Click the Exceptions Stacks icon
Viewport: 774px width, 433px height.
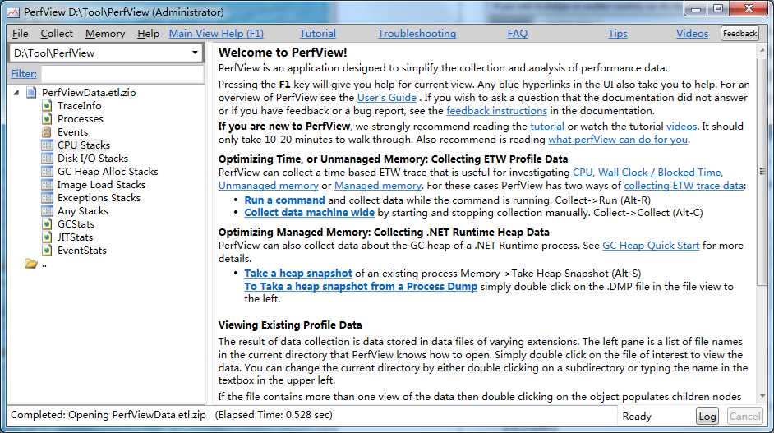click(47, 198)
